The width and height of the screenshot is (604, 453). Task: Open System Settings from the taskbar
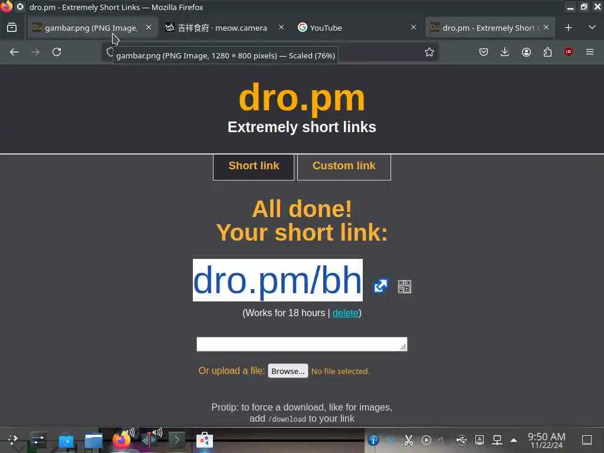click(x=38, y=440)
